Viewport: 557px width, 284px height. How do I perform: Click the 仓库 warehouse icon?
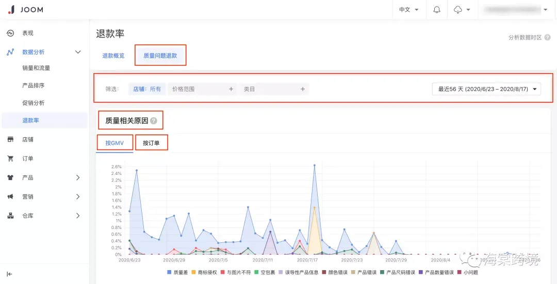[10, 216]
